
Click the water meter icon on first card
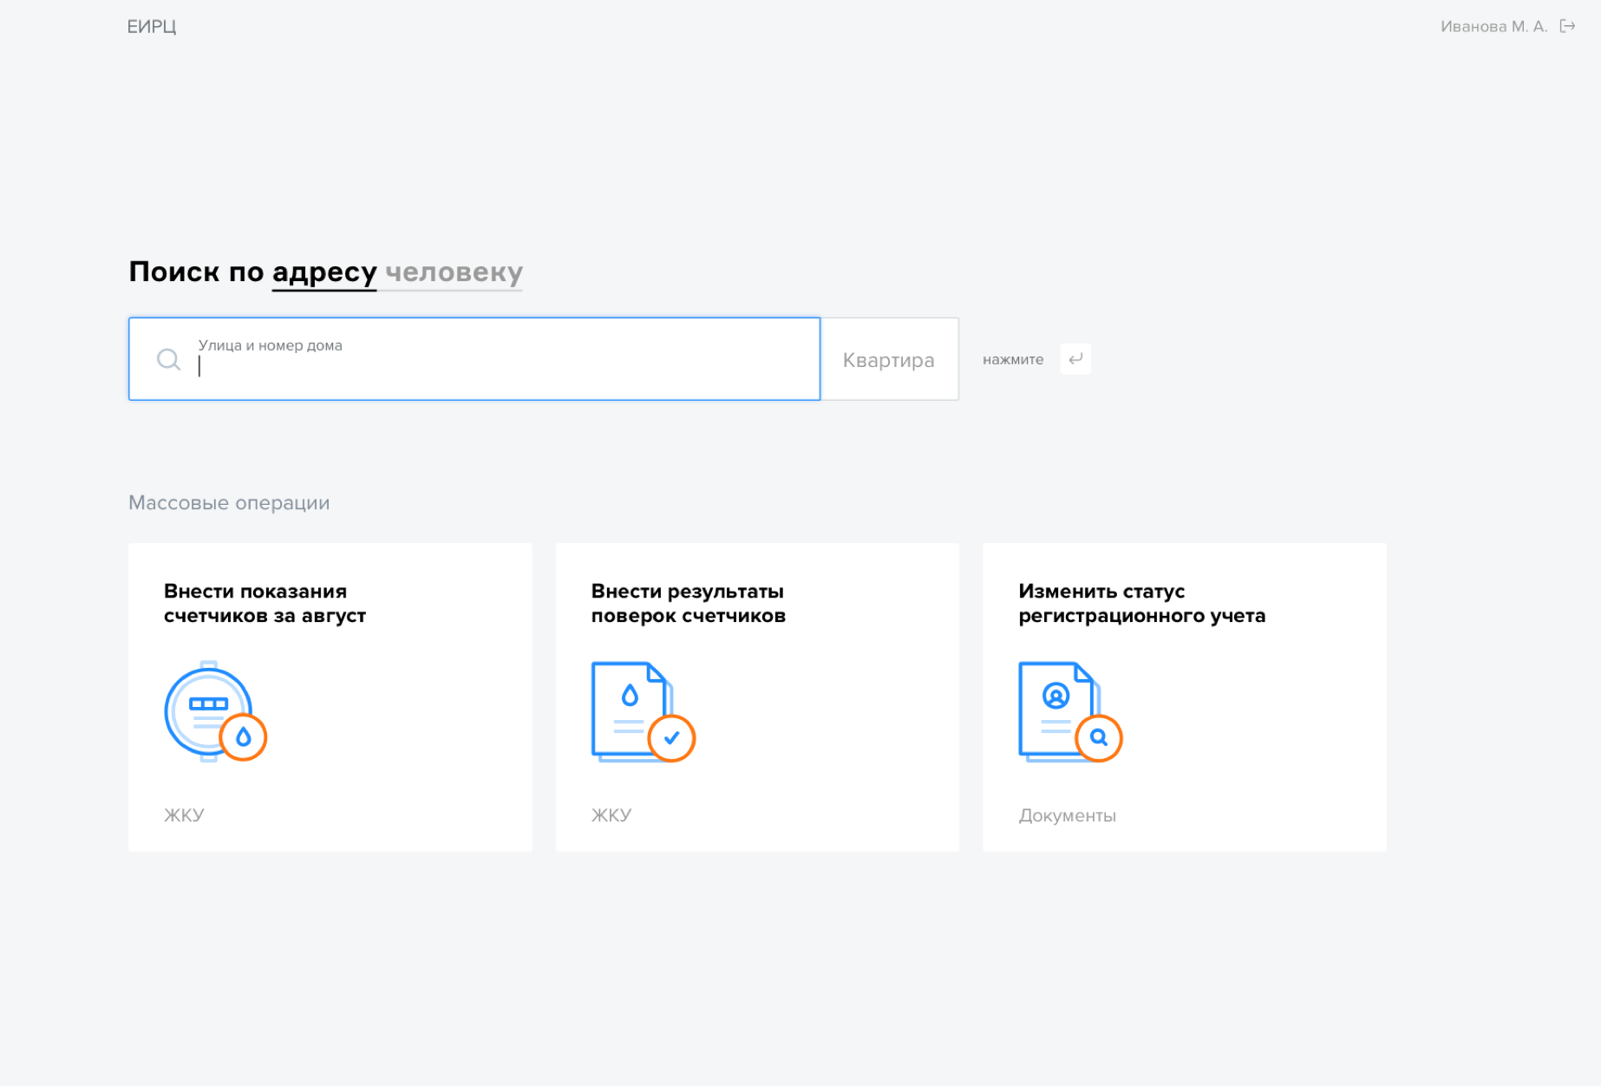click(x=215, y=712)
